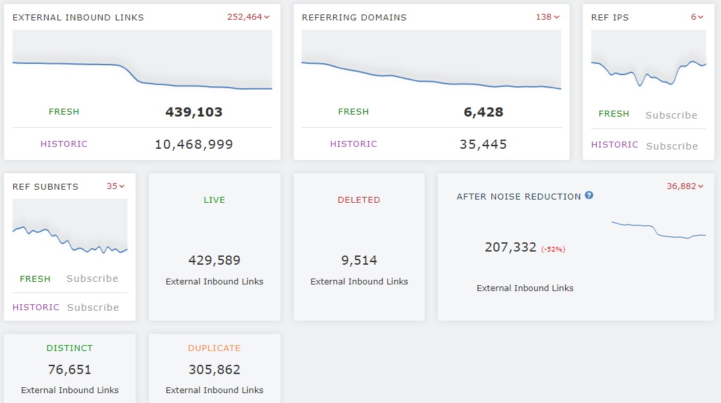Expand the 6 Ref IPs change chevron
This screenshot has width=721, height=403.
[x=701, y=17]
